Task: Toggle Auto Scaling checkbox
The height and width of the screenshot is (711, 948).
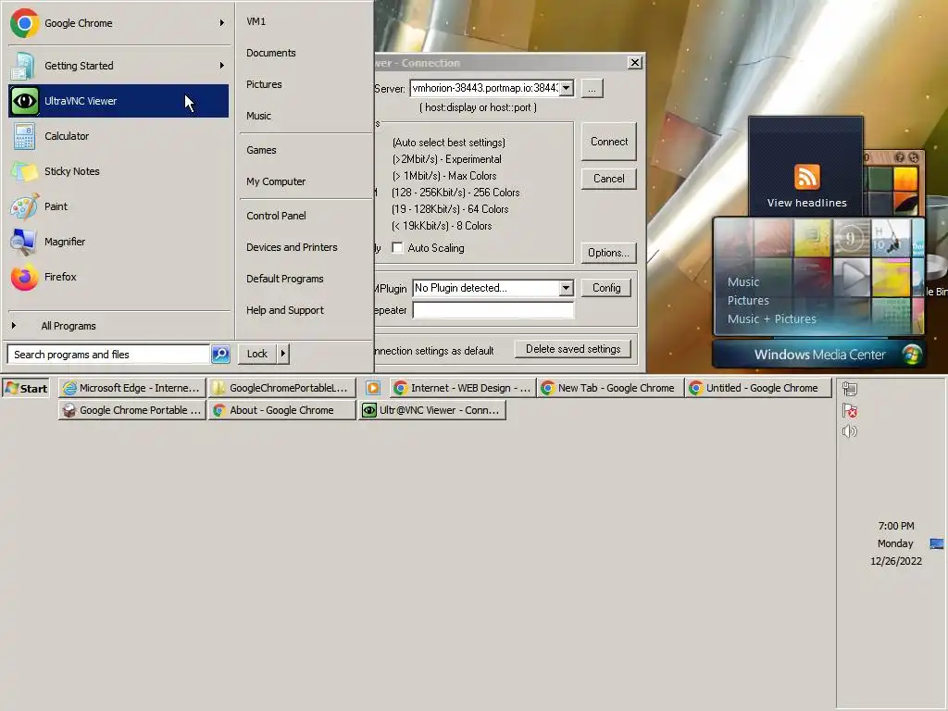Action: point(397,248)
